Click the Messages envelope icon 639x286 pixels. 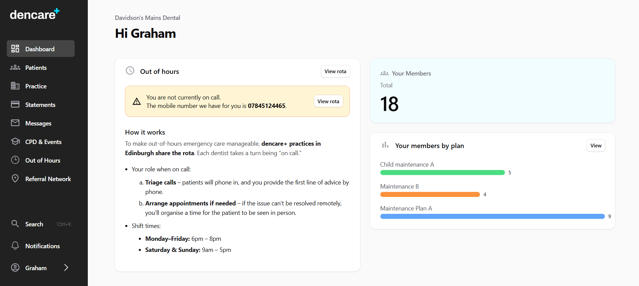[x=15, y=123]
